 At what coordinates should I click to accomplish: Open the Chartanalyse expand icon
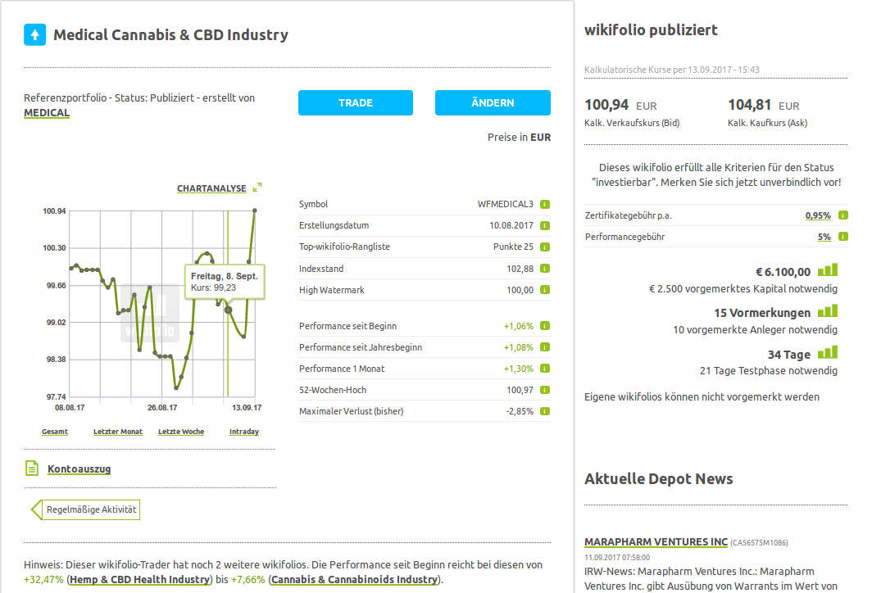click(x=257, y=188)
